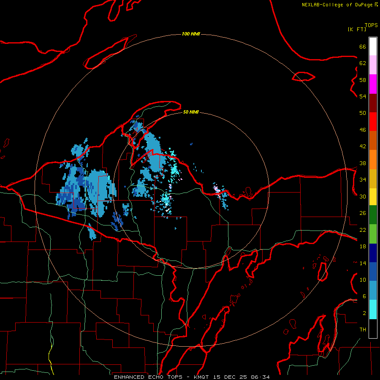Click the dark green legend swatch
Image resolution: width=380 pixels, height=380 pixels.
click(x=373, y=215)
